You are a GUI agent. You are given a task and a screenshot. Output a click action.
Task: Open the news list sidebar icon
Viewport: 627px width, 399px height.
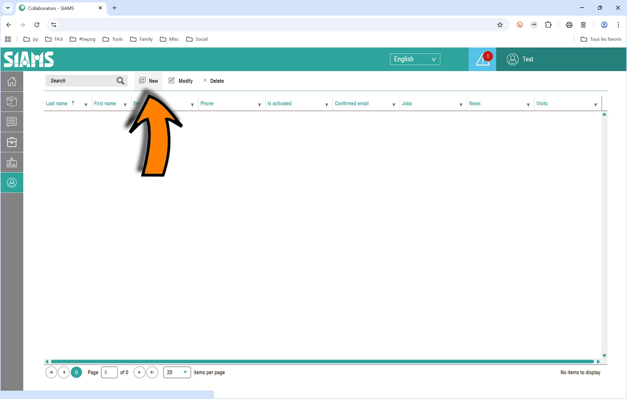pyautogui.click(x=12, y=122)
